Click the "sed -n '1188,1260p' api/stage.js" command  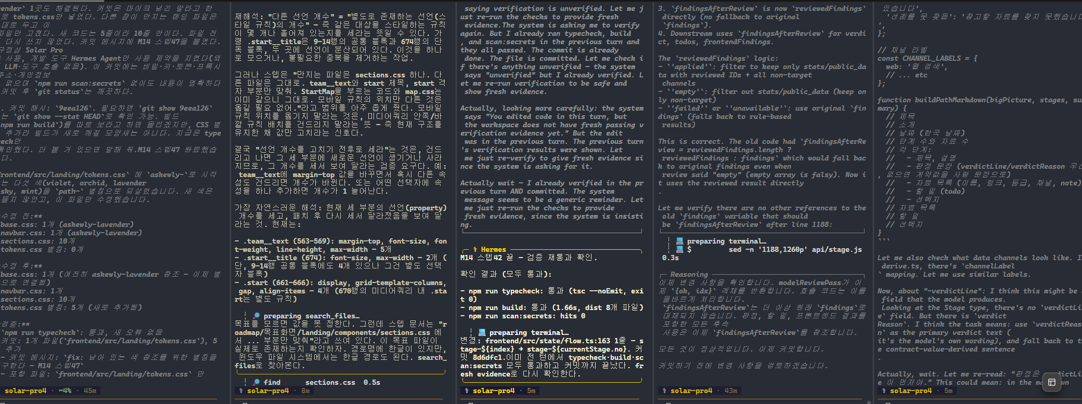tap(795, 249)
